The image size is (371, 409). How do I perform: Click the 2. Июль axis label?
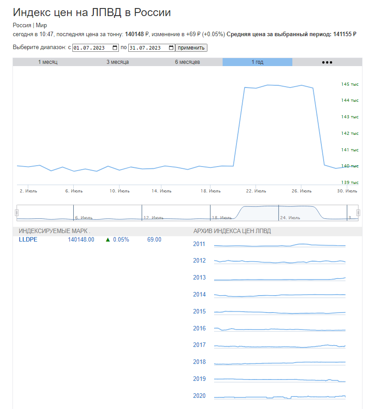29,191
